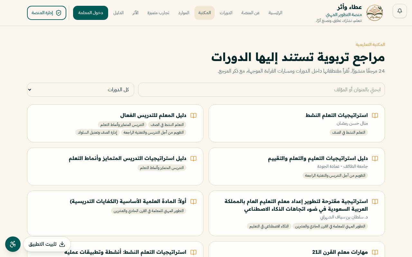
Task: Open أولاً: المادة العلمية الأساسية card title
Action: pyautogui.click(x=128, y=201)
